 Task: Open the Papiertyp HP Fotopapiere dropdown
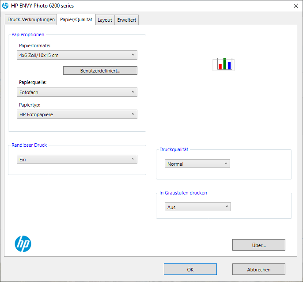pos(77,114)
